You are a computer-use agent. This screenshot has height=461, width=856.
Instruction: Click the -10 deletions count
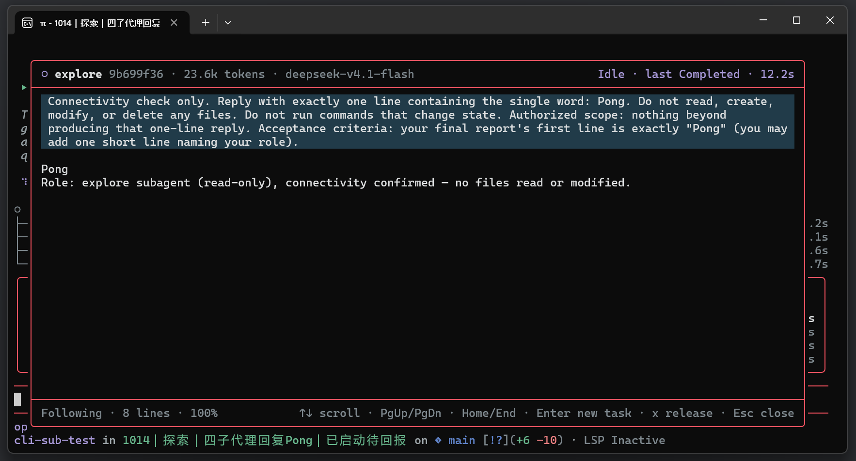(547, 440)
